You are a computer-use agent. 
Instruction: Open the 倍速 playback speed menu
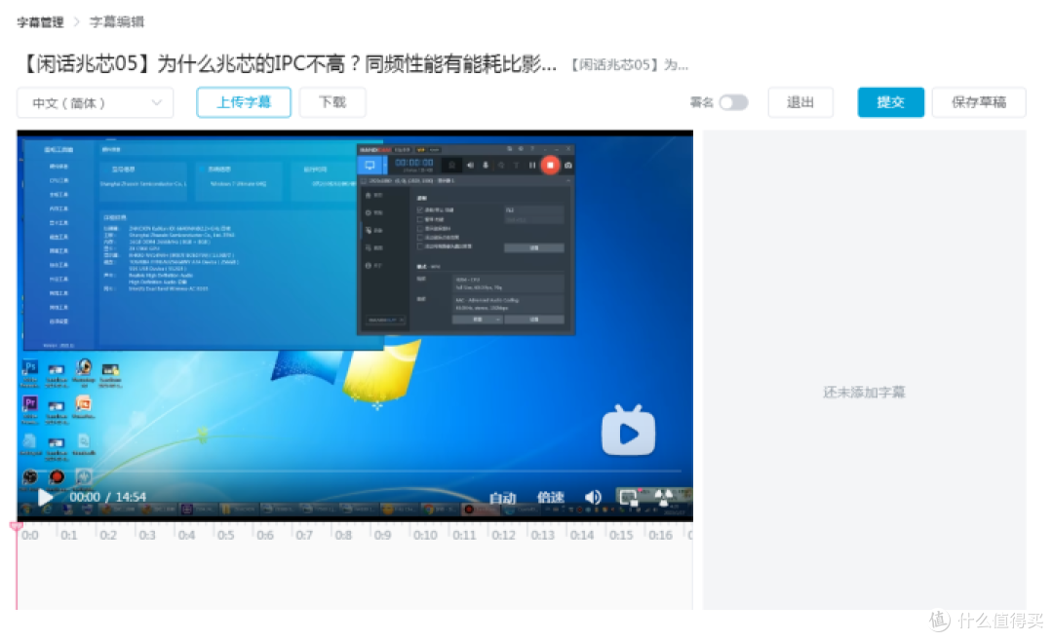(550, 497)
